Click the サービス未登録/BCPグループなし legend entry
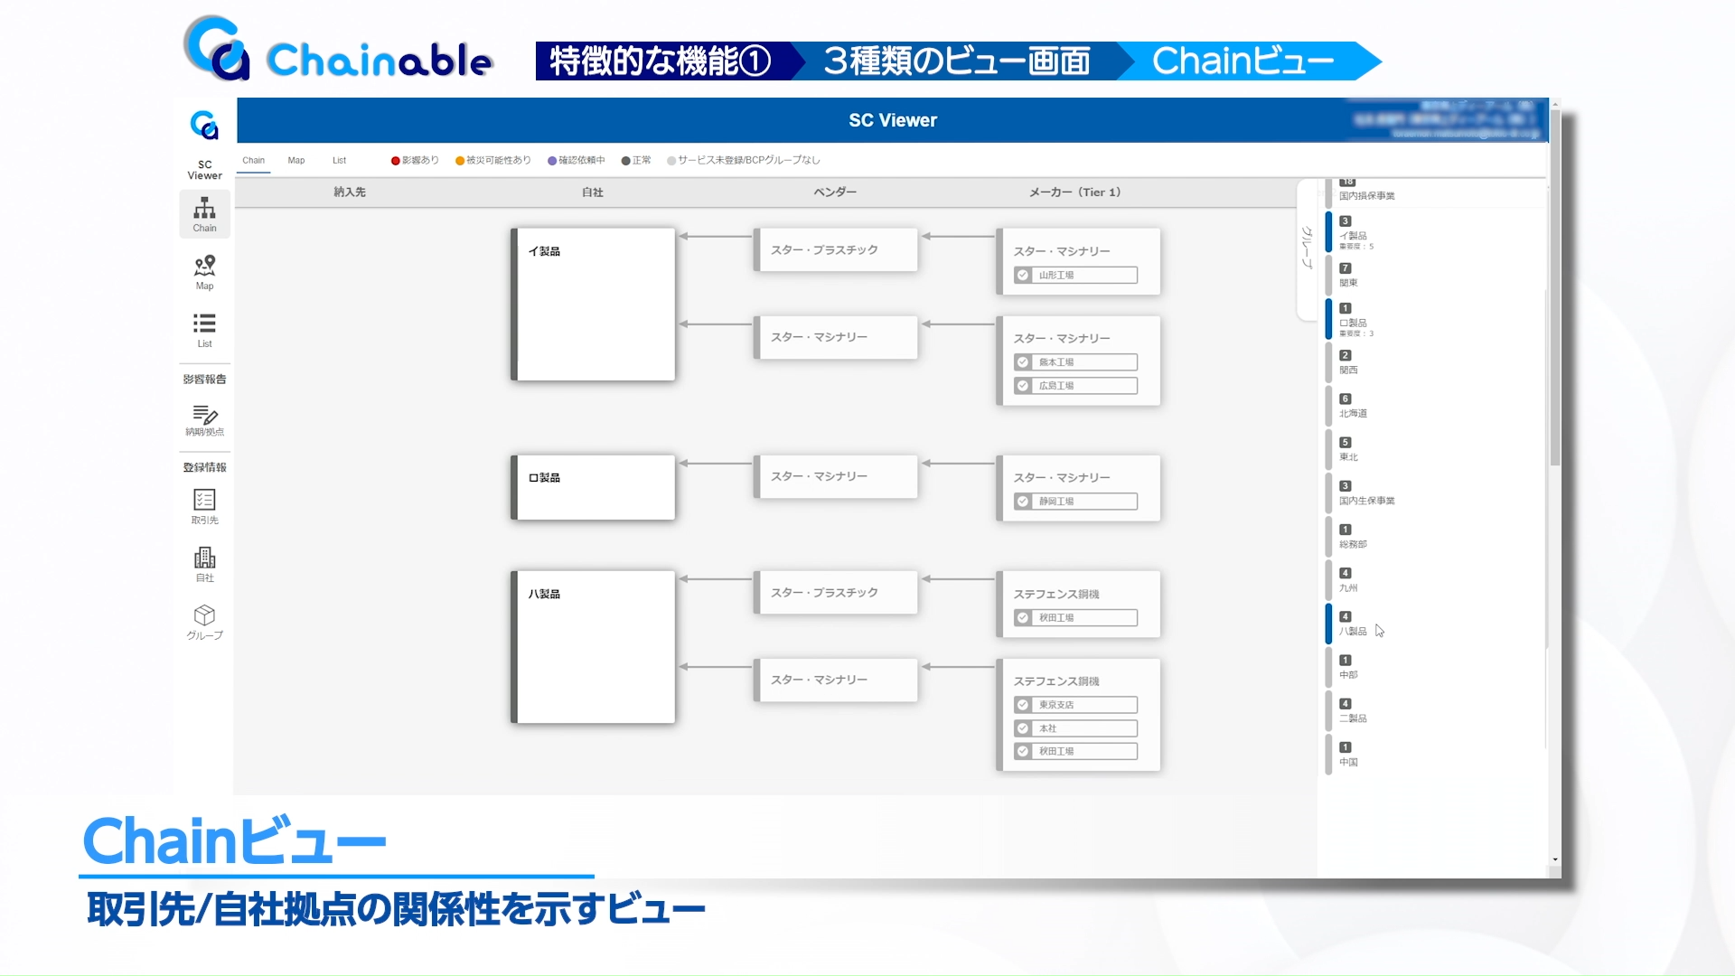Viewport: 1735px width, 976px height. [x=744, y=161]
